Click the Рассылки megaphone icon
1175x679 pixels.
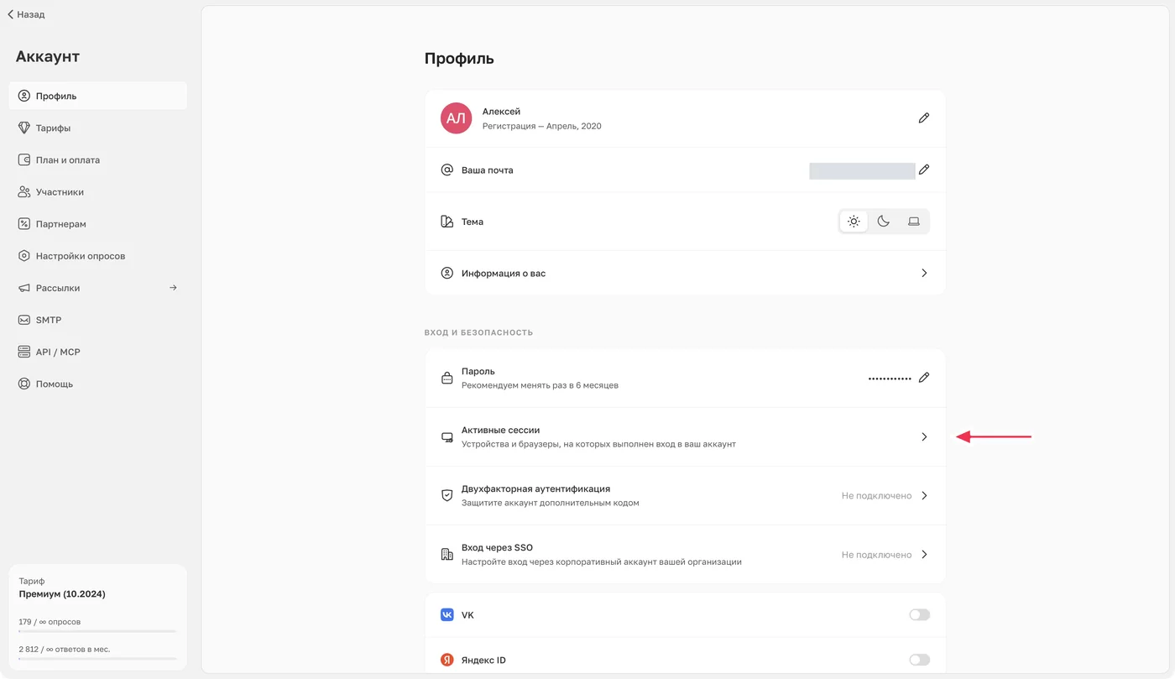(x=24, y=288)
